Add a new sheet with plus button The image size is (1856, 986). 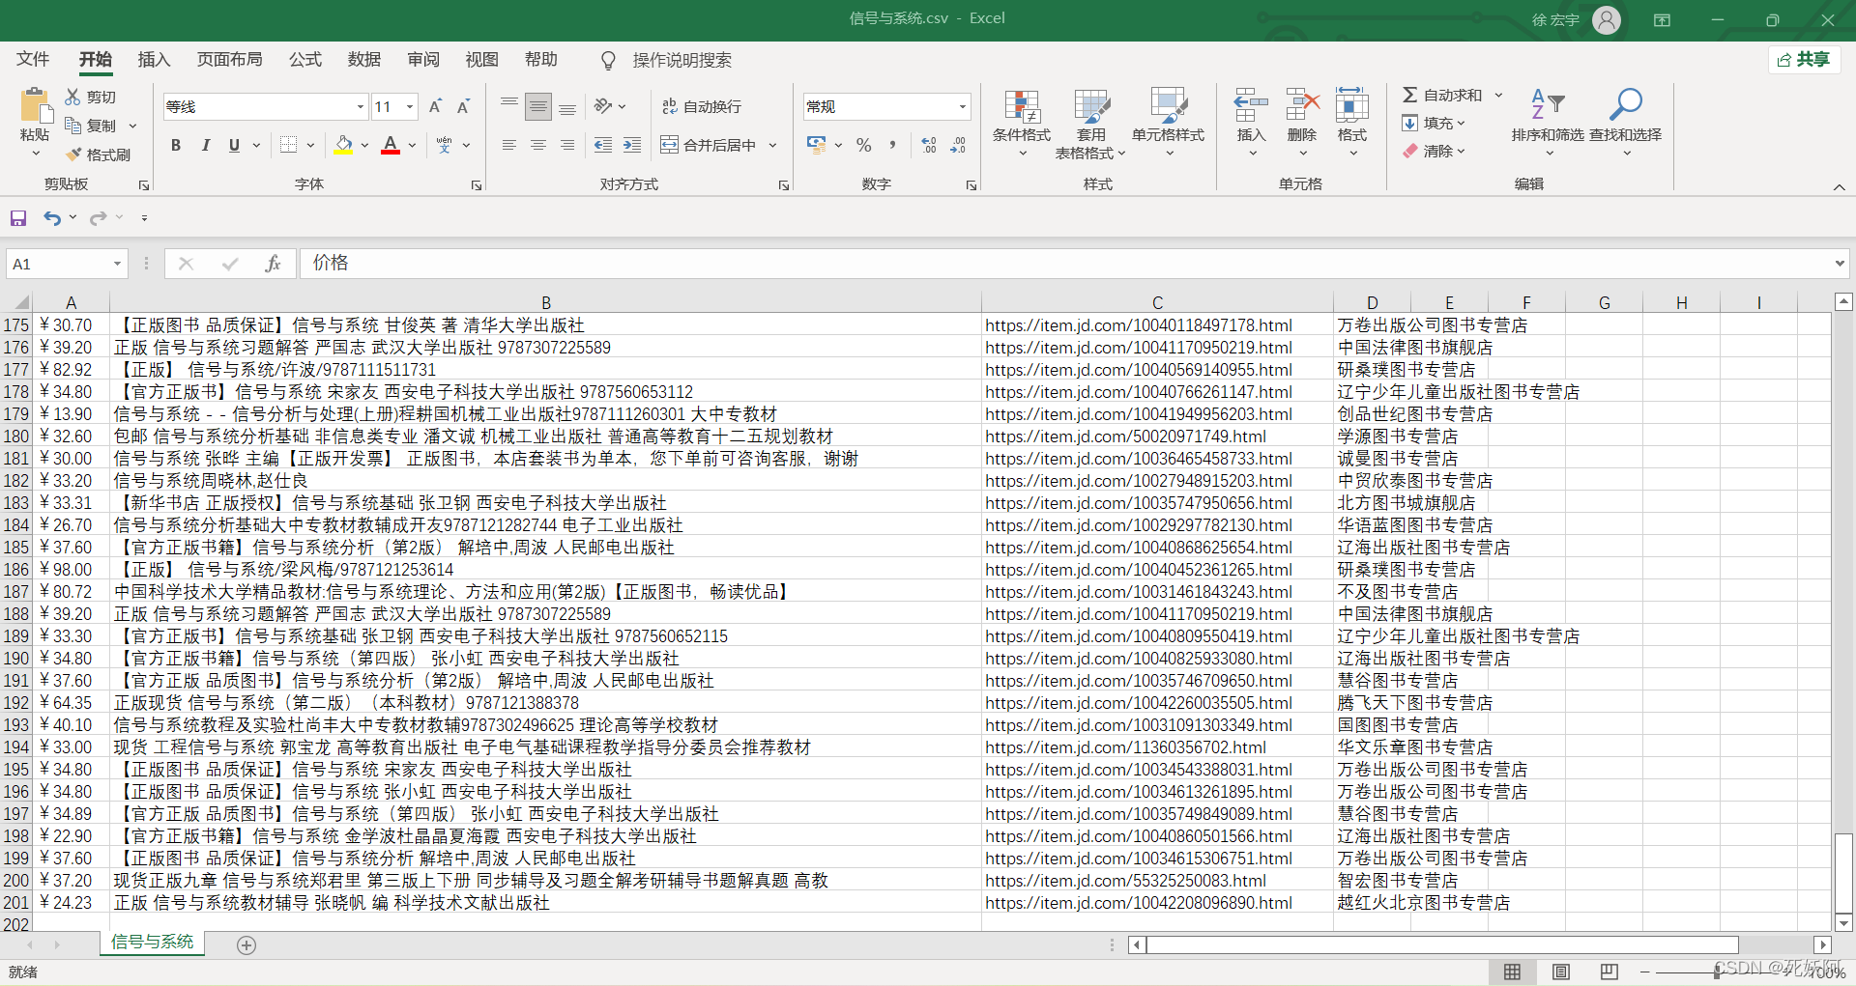[246, 944]
